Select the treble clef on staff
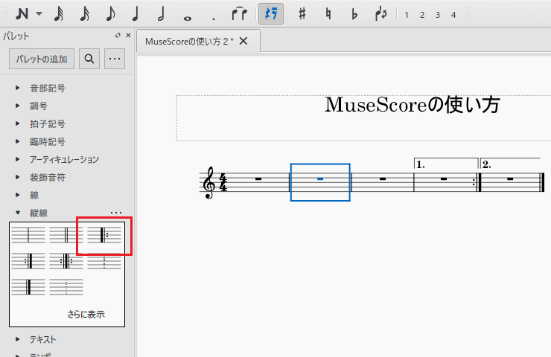The width and height of the screenshot is (551, 357). (209, 182)
